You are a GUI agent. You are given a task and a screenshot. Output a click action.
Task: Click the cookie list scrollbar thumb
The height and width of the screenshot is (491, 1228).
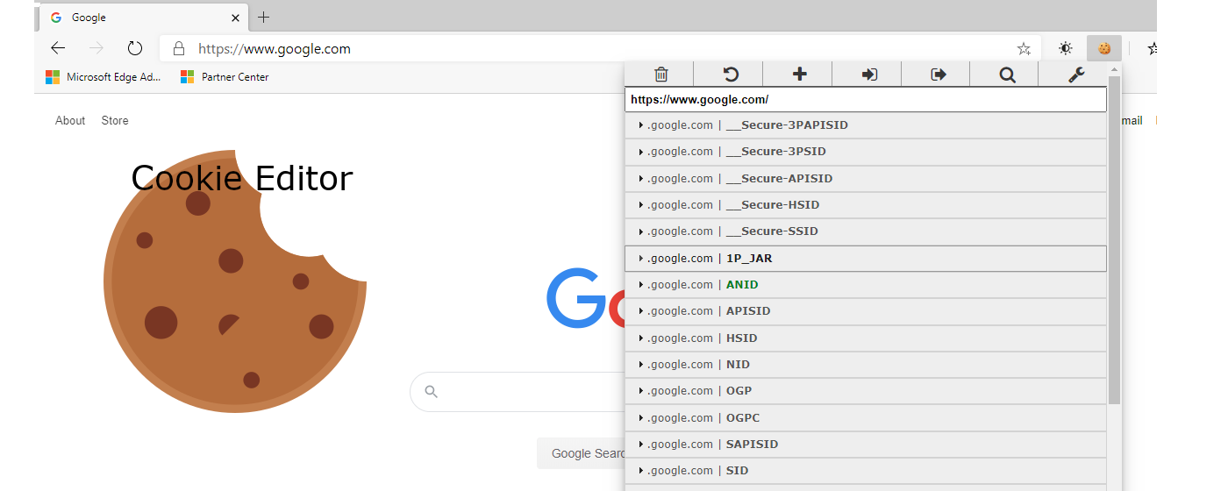(x=1114, y=240)
